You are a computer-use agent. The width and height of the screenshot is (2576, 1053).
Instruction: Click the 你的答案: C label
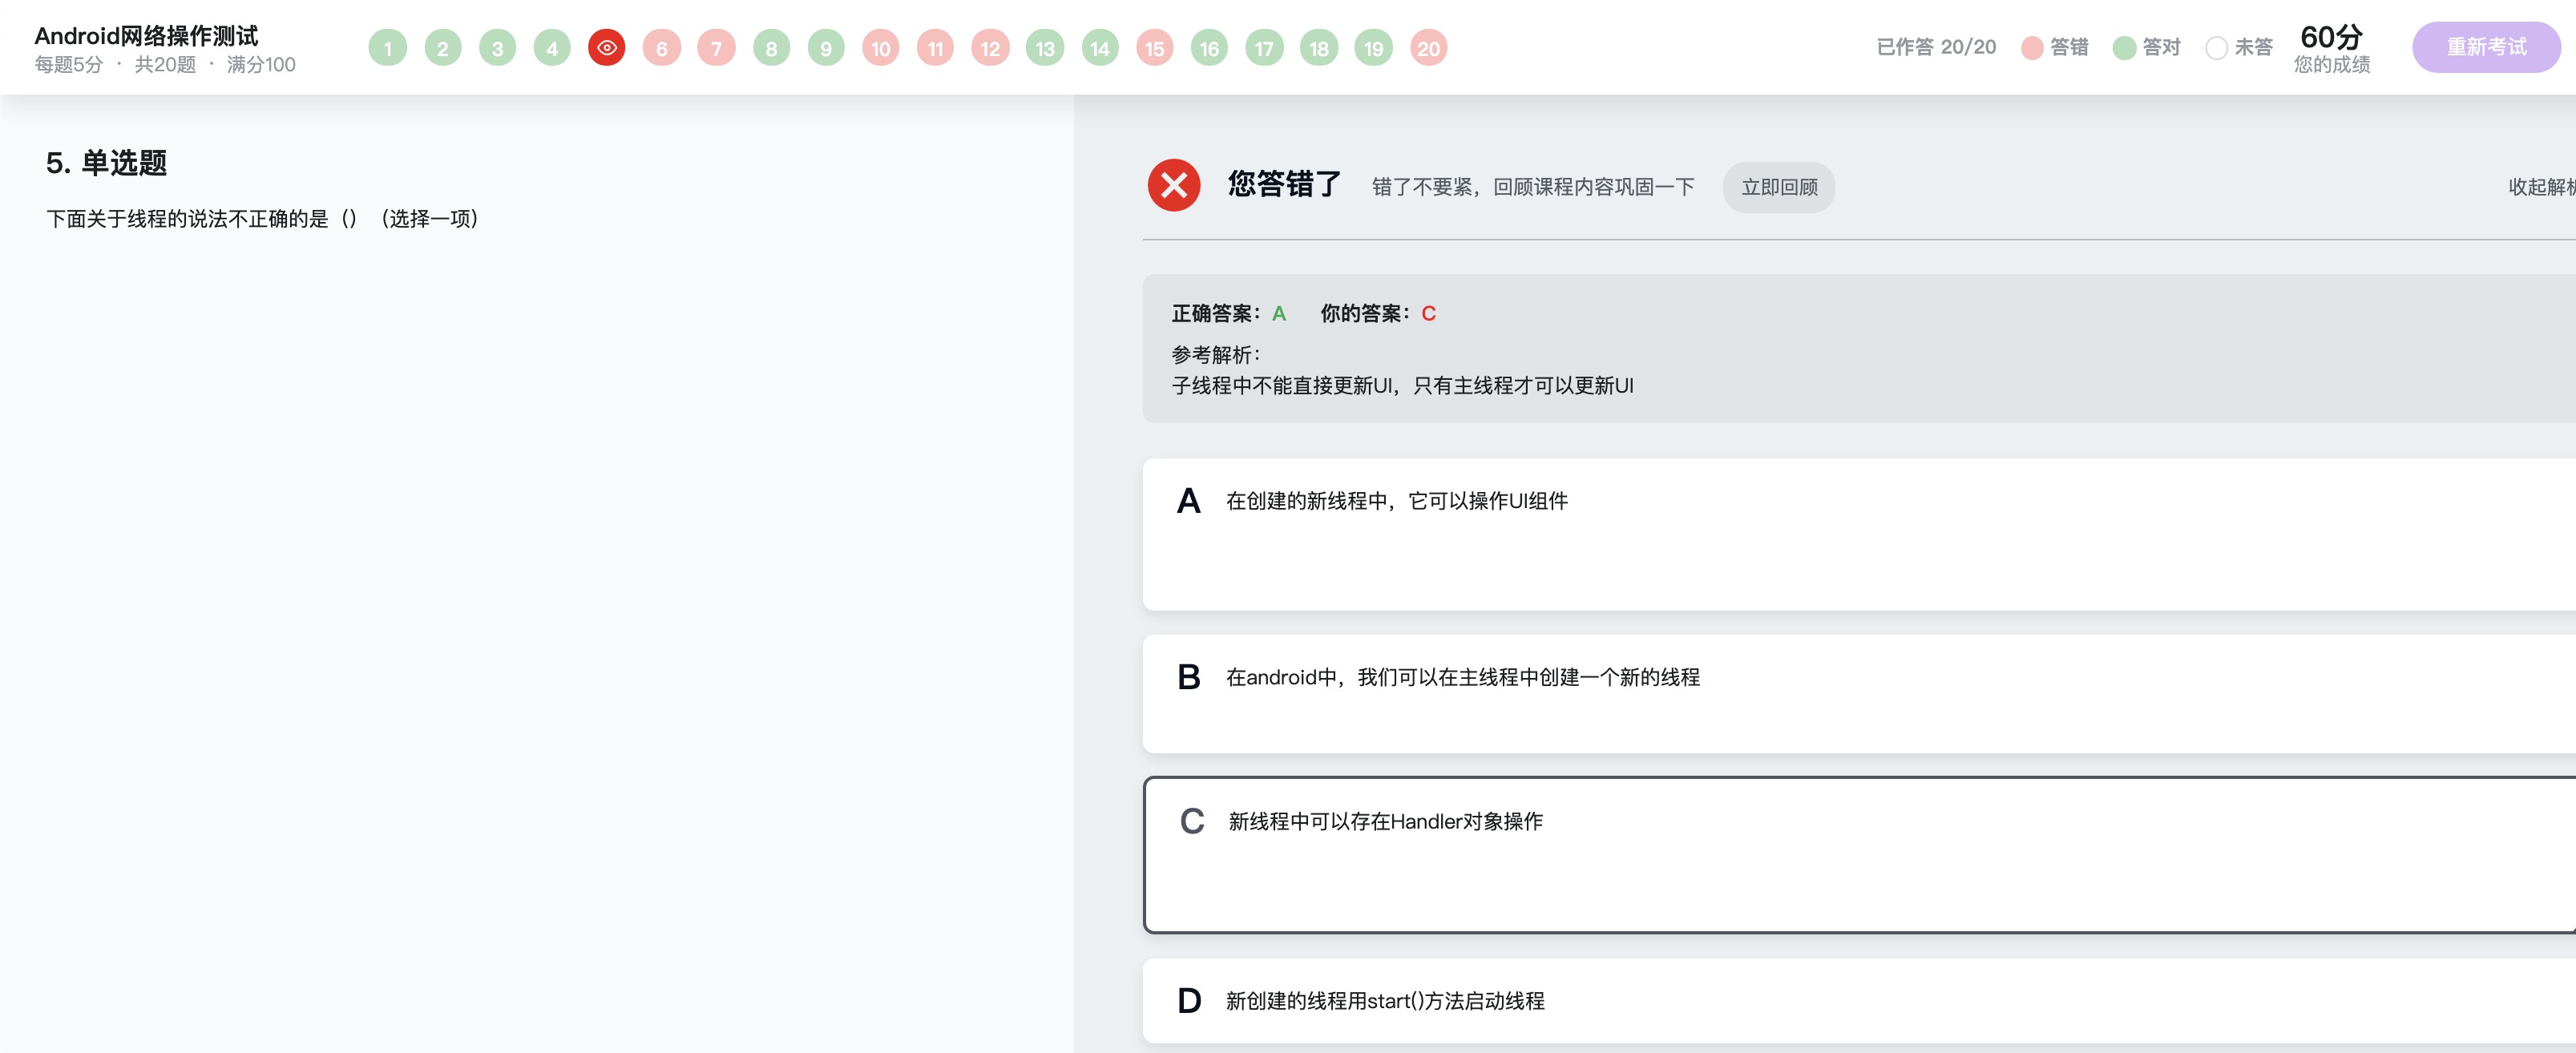[1378, 313]
